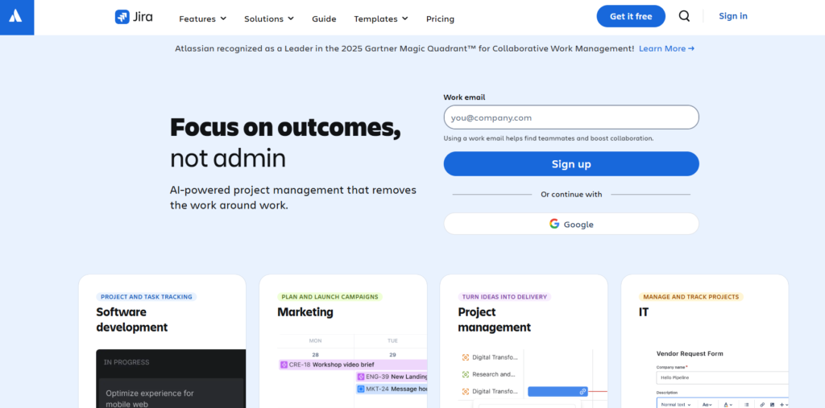The height and width of the screenshot is (408, 825).
Task: Click the Atlassian logo in top-left corner
Action: click(x=17, y=17)
